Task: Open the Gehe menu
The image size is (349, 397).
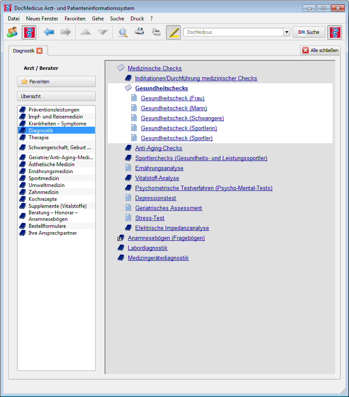Action: (x=98, y=19)
